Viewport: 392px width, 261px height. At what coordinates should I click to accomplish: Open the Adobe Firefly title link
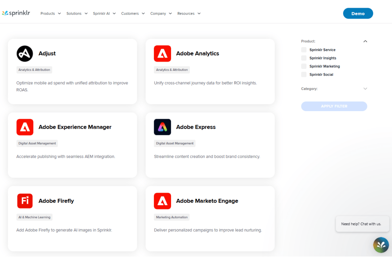click(x=56, y=201)
